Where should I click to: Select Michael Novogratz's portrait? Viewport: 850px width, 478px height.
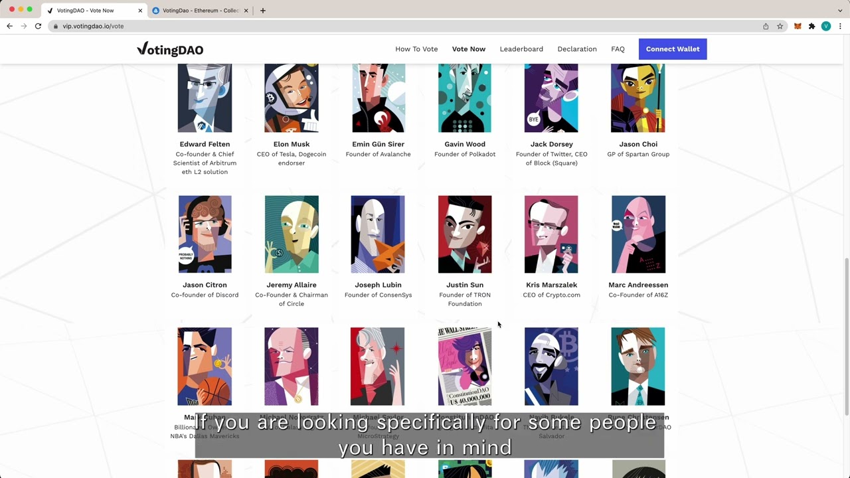[292, 366]
